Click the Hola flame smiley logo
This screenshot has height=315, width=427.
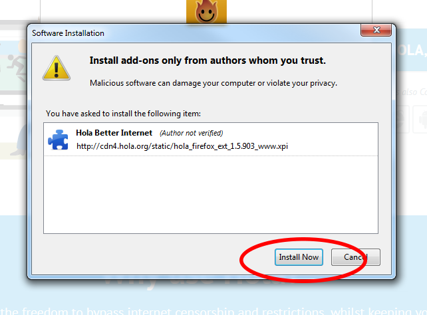(206, 12)
